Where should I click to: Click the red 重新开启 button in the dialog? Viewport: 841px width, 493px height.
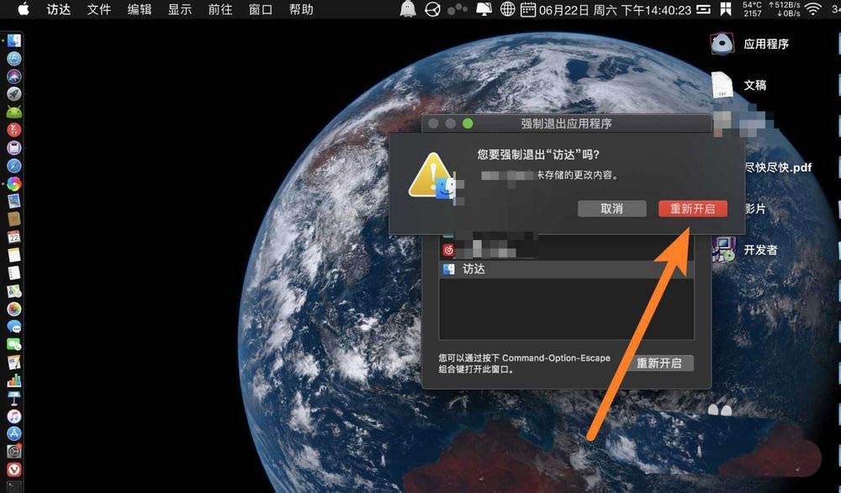(692, 208)
